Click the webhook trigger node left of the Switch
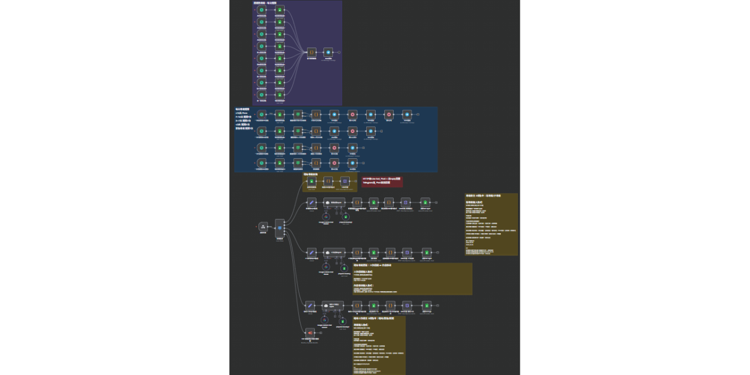 [263, 226]
